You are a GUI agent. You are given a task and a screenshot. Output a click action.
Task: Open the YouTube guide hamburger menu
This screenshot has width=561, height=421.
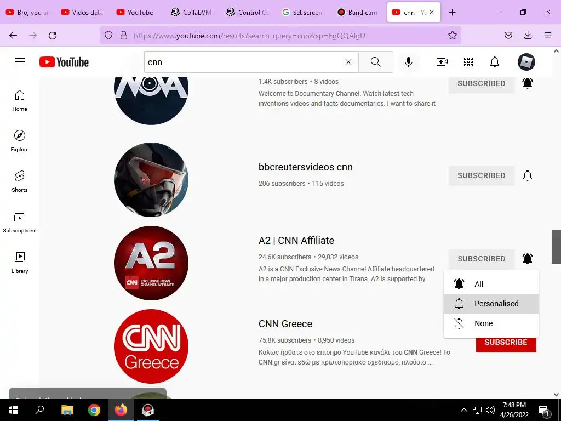pyautogui.click(x=20, y=62)
